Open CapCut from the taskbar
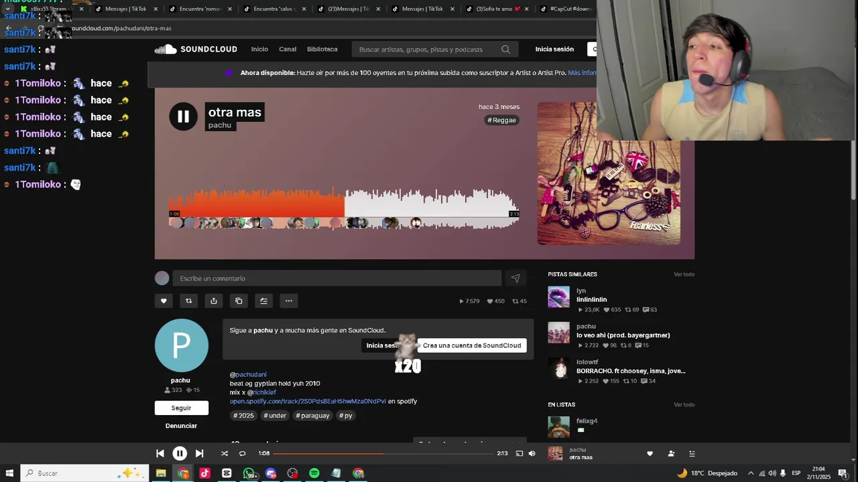The height and width of the screenshot is (482, 858). pos(227,473)
